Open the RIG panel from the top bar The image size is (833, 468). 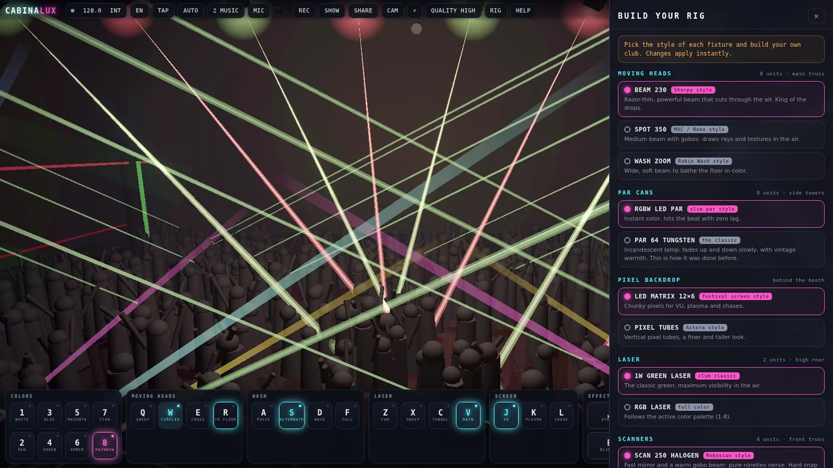496,10
